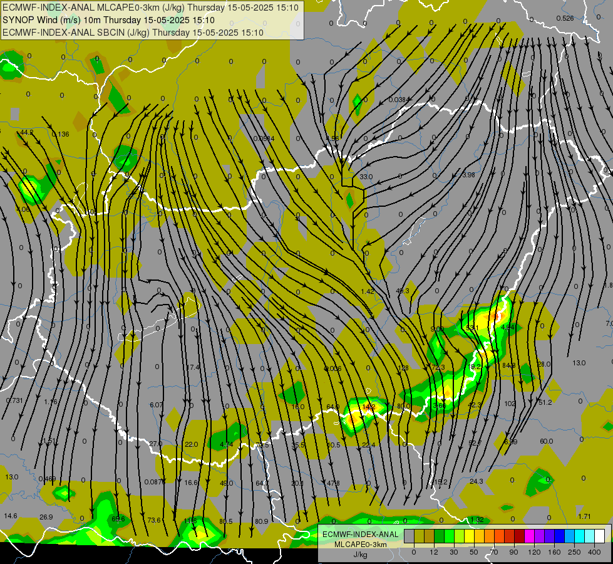
Task: Click the map value "24.3"
Action: pyautogui.click(x=476, y=481)
